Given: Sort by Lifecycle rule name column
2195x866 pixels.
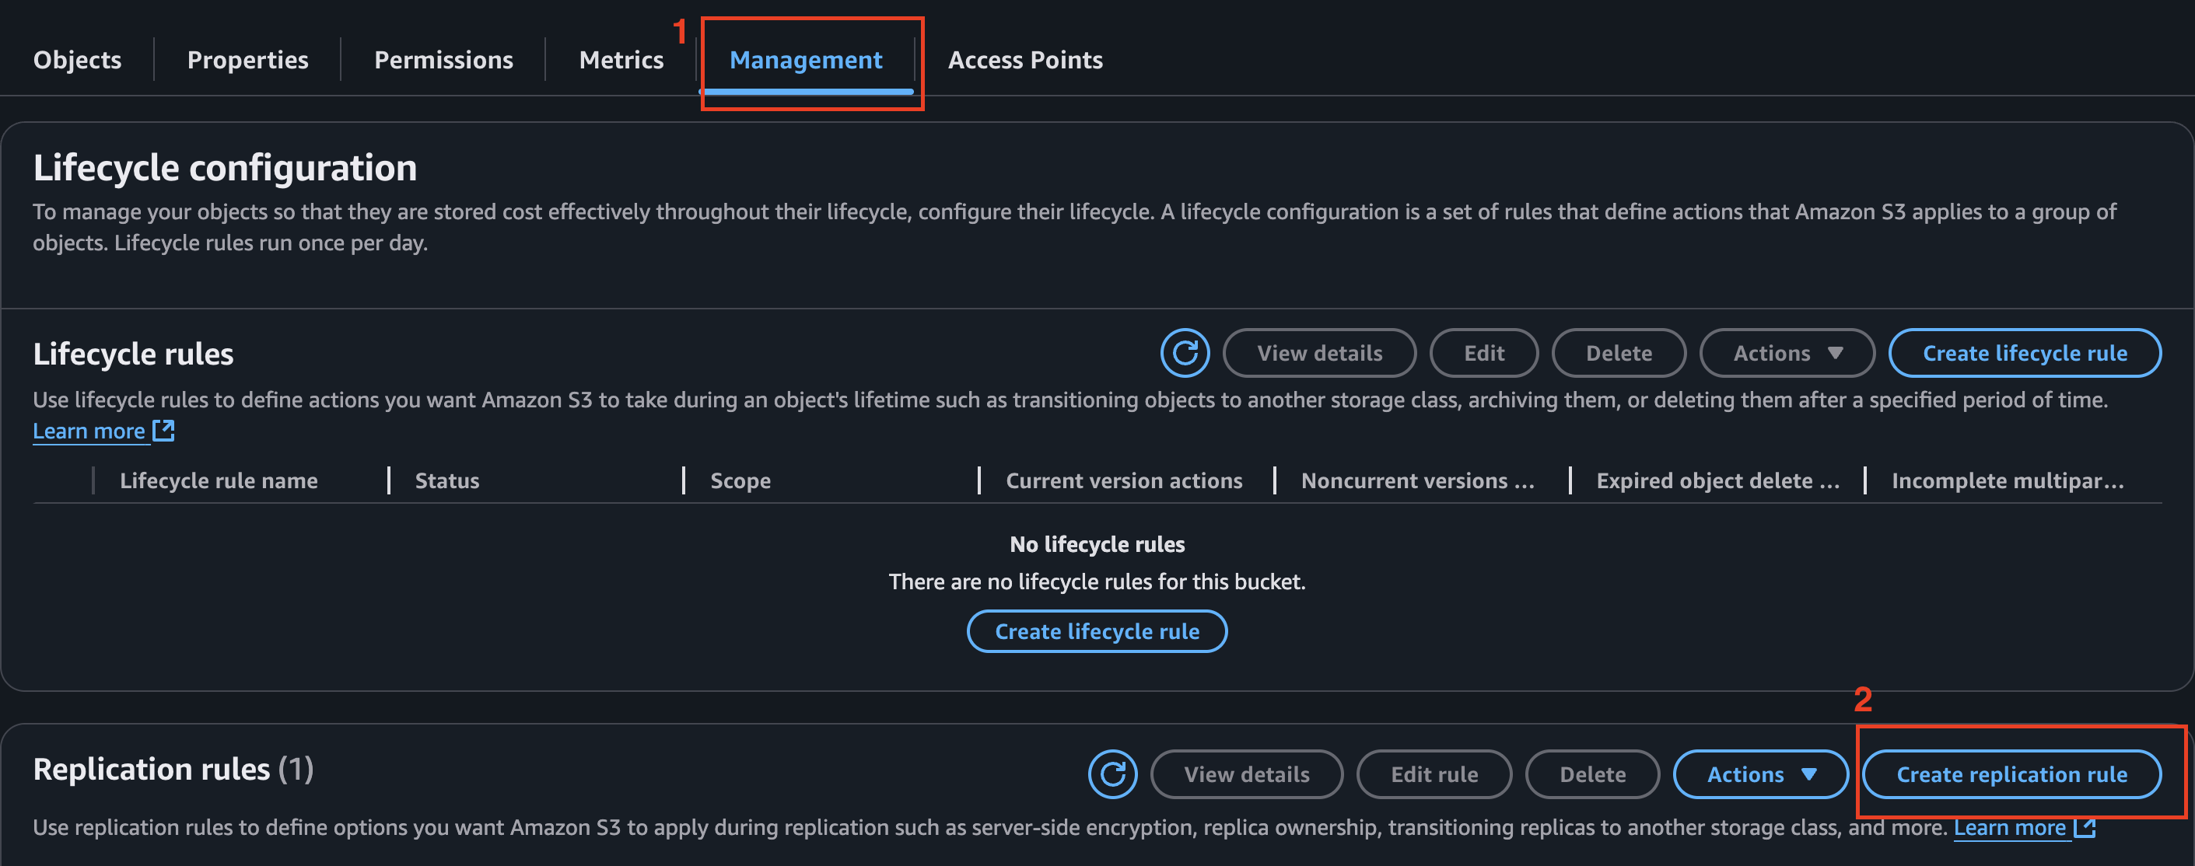Looking at the screenshot, I should [x=218, y=480].
